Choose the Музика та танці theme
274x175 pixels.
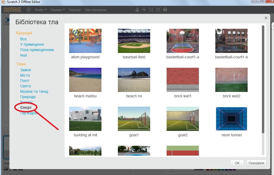(x=34, y=91)
